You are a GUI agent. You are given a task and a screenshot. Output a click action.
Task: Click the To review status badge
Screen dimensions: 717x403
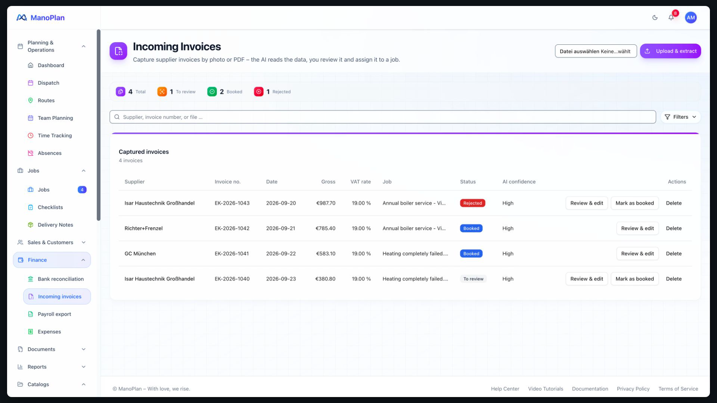[x=473, y=279]
